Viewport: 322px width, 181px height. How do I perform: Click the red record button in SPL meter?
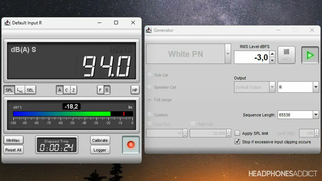131,145
